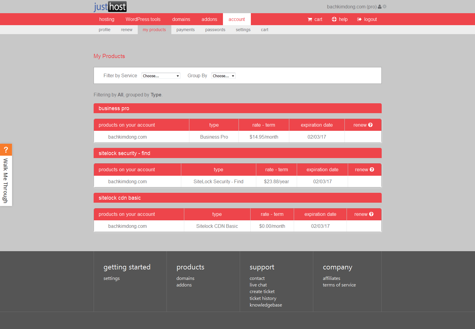This screenshot has width=475, height=329.
Task: Click the shopping cart icon
Action: coord(310,19)
